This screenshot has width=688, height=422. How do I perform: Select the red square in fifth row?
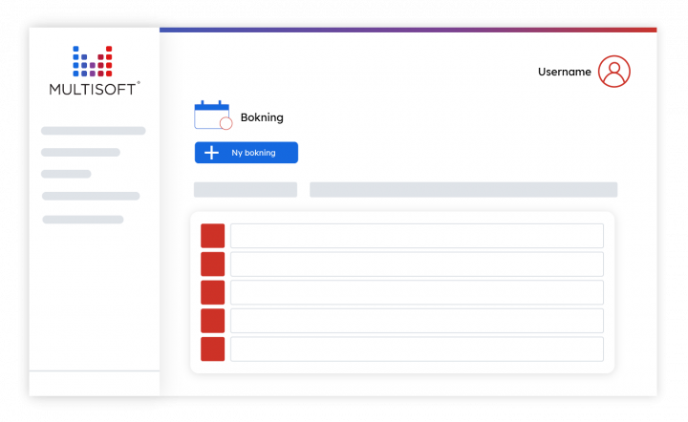click(x=212, y=348)
